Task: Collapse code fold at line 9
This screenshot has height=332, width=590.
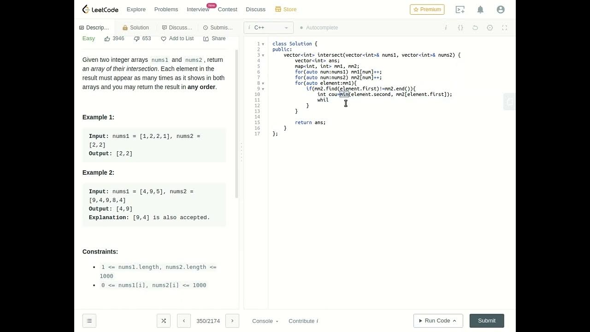Action: 263,89
